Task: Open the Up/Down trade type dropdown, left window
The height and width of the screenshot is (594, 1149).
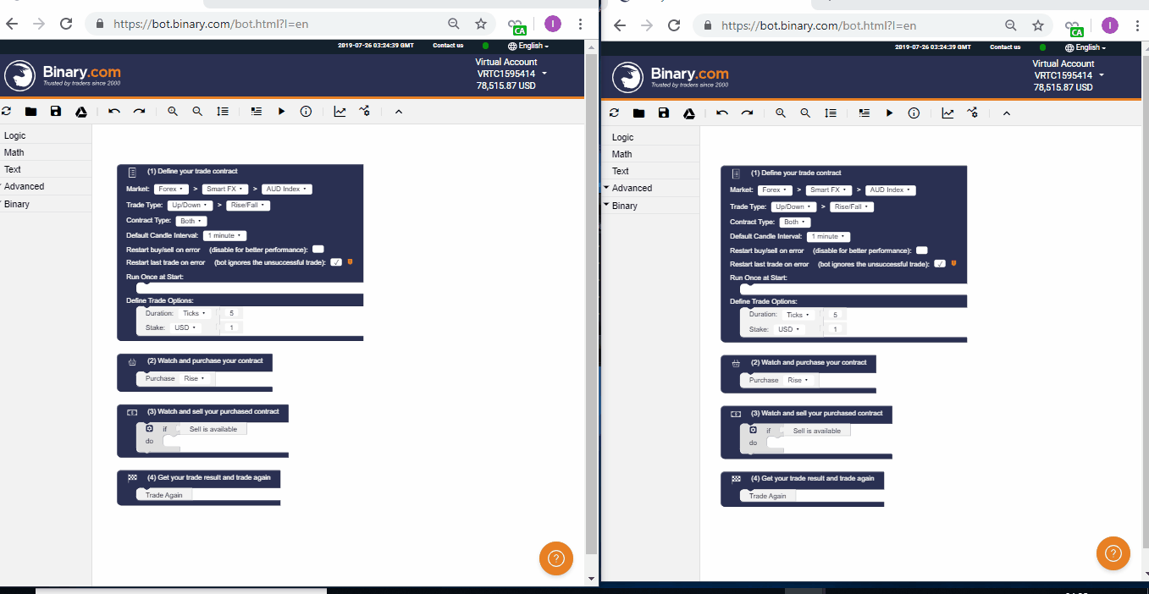Action: pyautogui.click(x=190, y=205)
